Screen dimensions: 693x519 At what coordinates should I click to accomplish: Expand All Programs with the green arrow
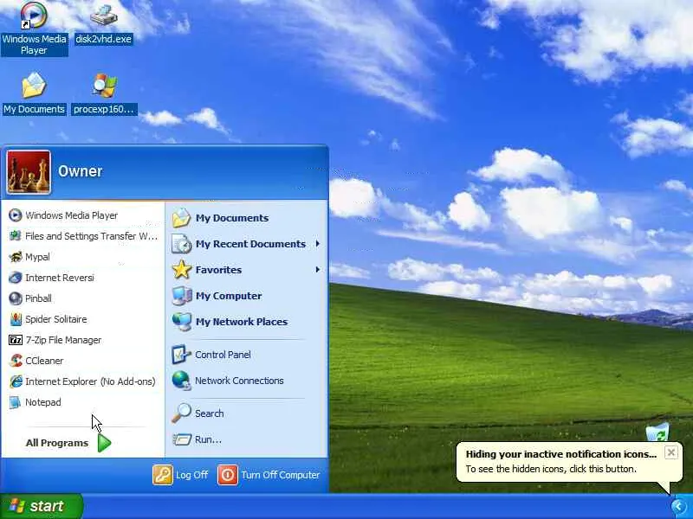[104, 443]
